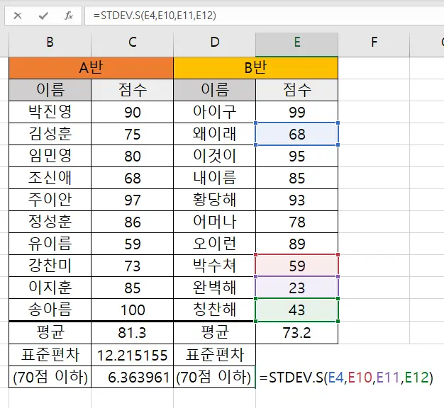Click the 칭찬해 name cell
This screenshot has height=408, width=444.
pyautogui.click(x=215, y=310)
